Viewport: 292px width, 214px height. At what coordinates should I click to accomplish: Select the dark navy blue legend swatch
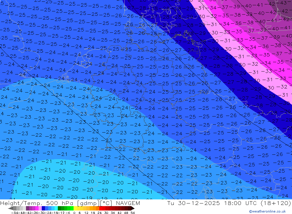coord(44,208)
